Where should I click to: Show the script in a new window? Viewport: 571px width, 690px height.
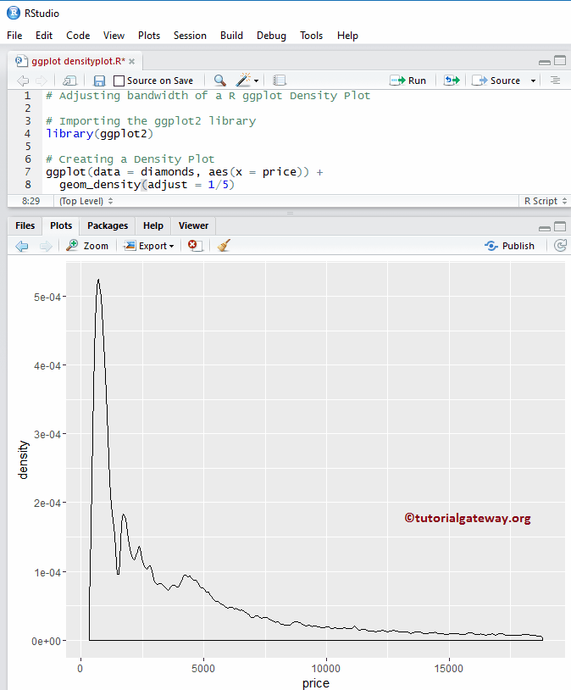69,81
